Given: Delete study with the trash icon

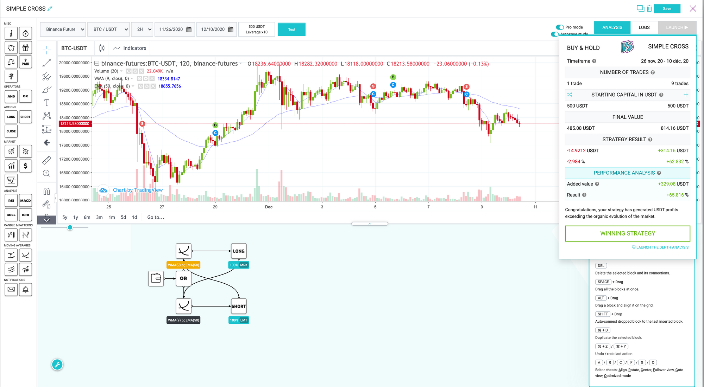Looking at the screenshot, I should pyautogui.click(x=649, y=8).
